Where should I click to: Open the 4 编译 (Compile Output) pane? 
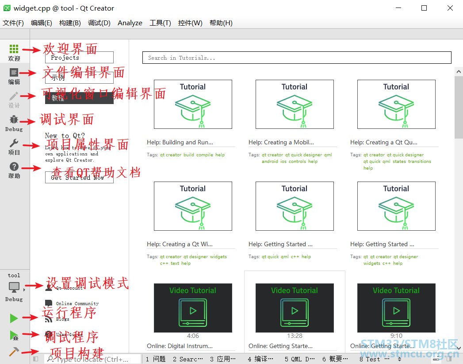(x=260, y=359)
